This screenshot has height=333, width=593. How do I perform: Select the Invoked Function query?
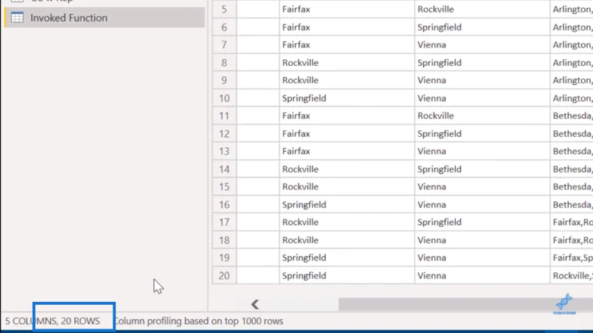[105, 18]
